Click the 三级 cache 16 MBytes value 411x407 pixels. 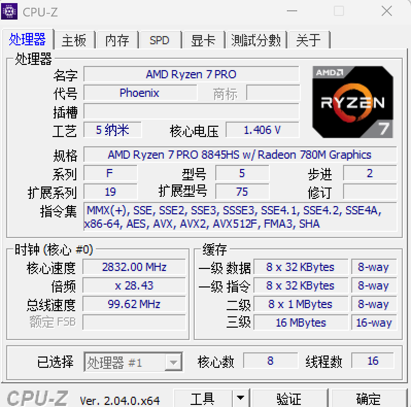click(x=301, y=323)
